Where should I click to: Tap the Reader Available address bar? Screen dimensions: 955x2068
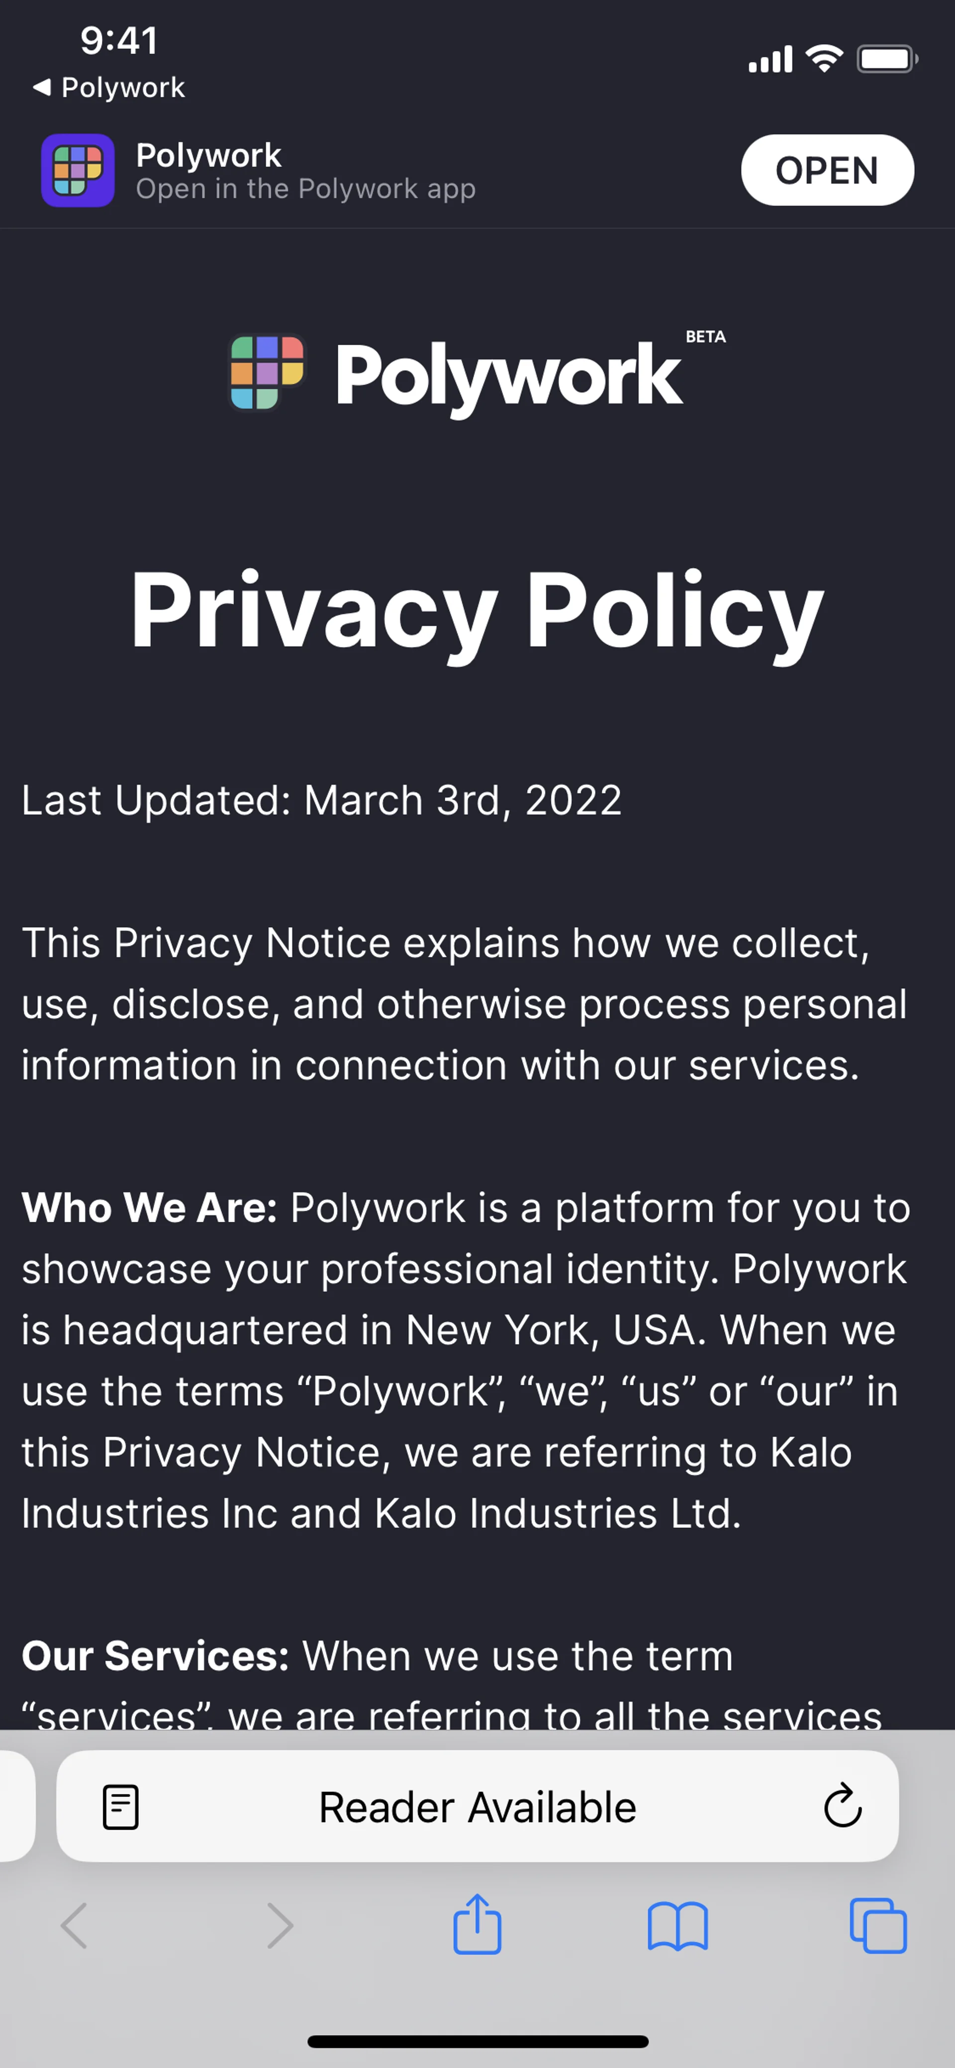477,1807
